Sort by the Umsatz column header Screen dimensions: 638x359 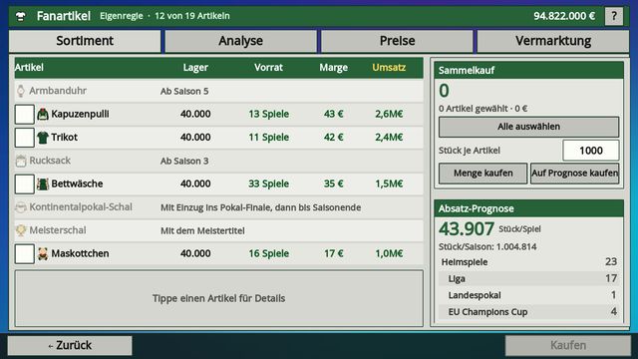pyautogui.click(x=389, y=68)
